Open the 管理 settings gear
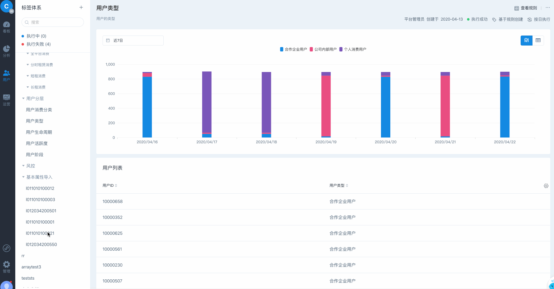554x289 pixels. [x=7, y=267]
